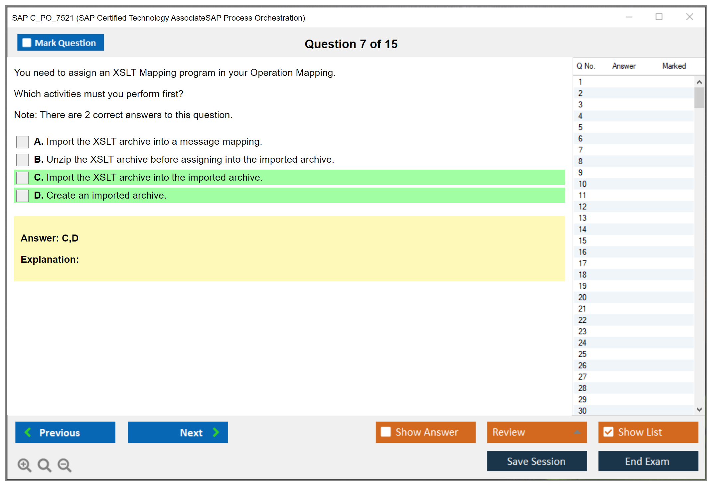The height and width of the screenshot is (489, 715).
Task: Click the zoom out magnifier icon
Action: coord(64,465)
